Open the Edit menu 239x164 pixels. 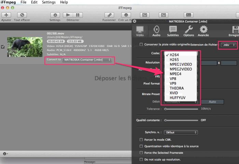click(x=34, y=2)
